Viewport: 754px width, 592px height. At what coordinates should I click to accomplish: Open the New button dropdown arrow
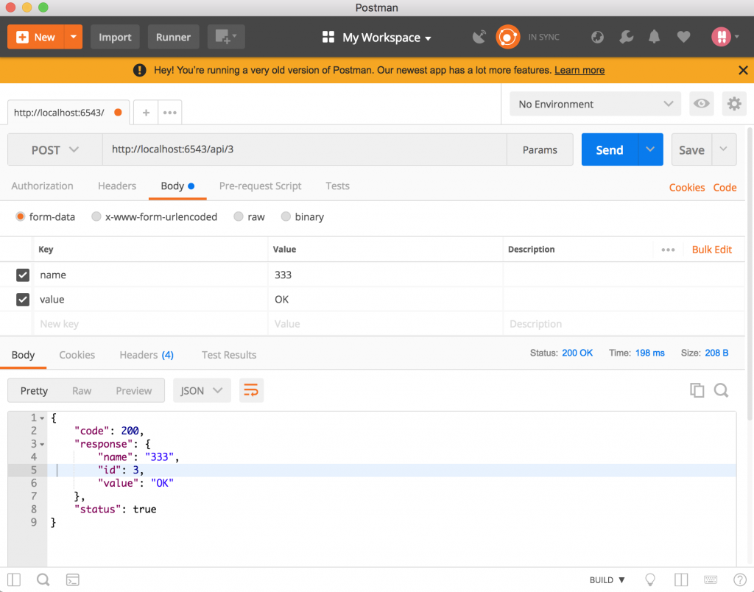[x=74, y=37]
